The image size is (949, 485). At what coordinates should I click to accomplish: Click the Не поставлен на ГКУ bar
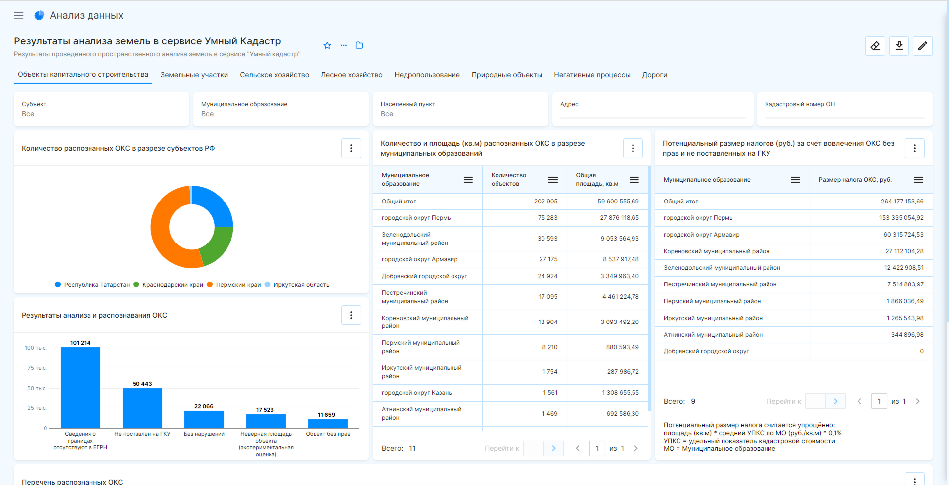(142, 408)
